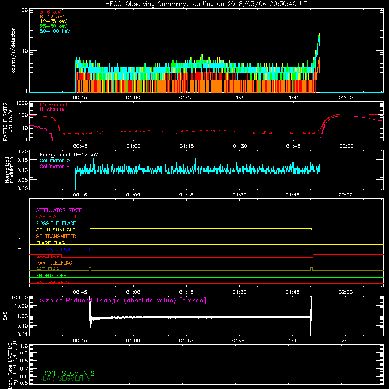Click the '01:00' time label under modulation plot
389x389 pixels.
click(133, 195)
